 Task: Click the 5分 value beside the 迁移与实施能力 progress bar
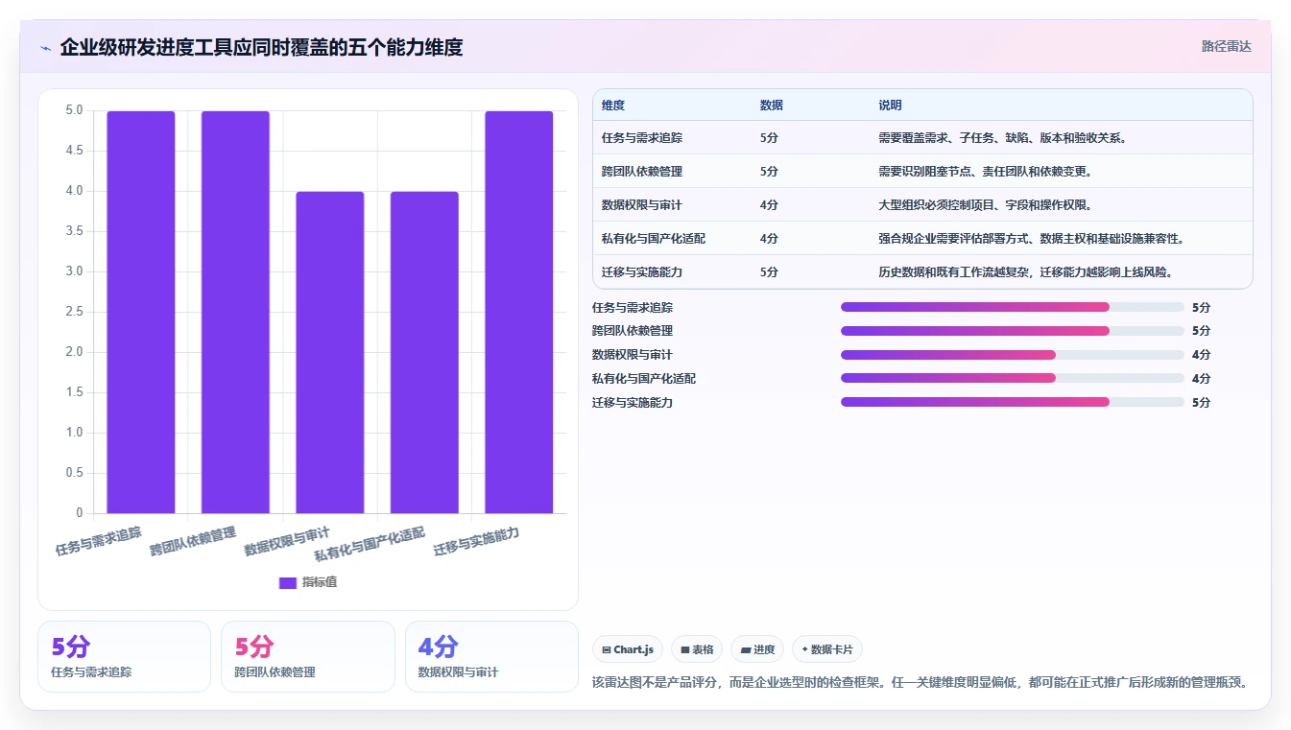pos(1201,403)
